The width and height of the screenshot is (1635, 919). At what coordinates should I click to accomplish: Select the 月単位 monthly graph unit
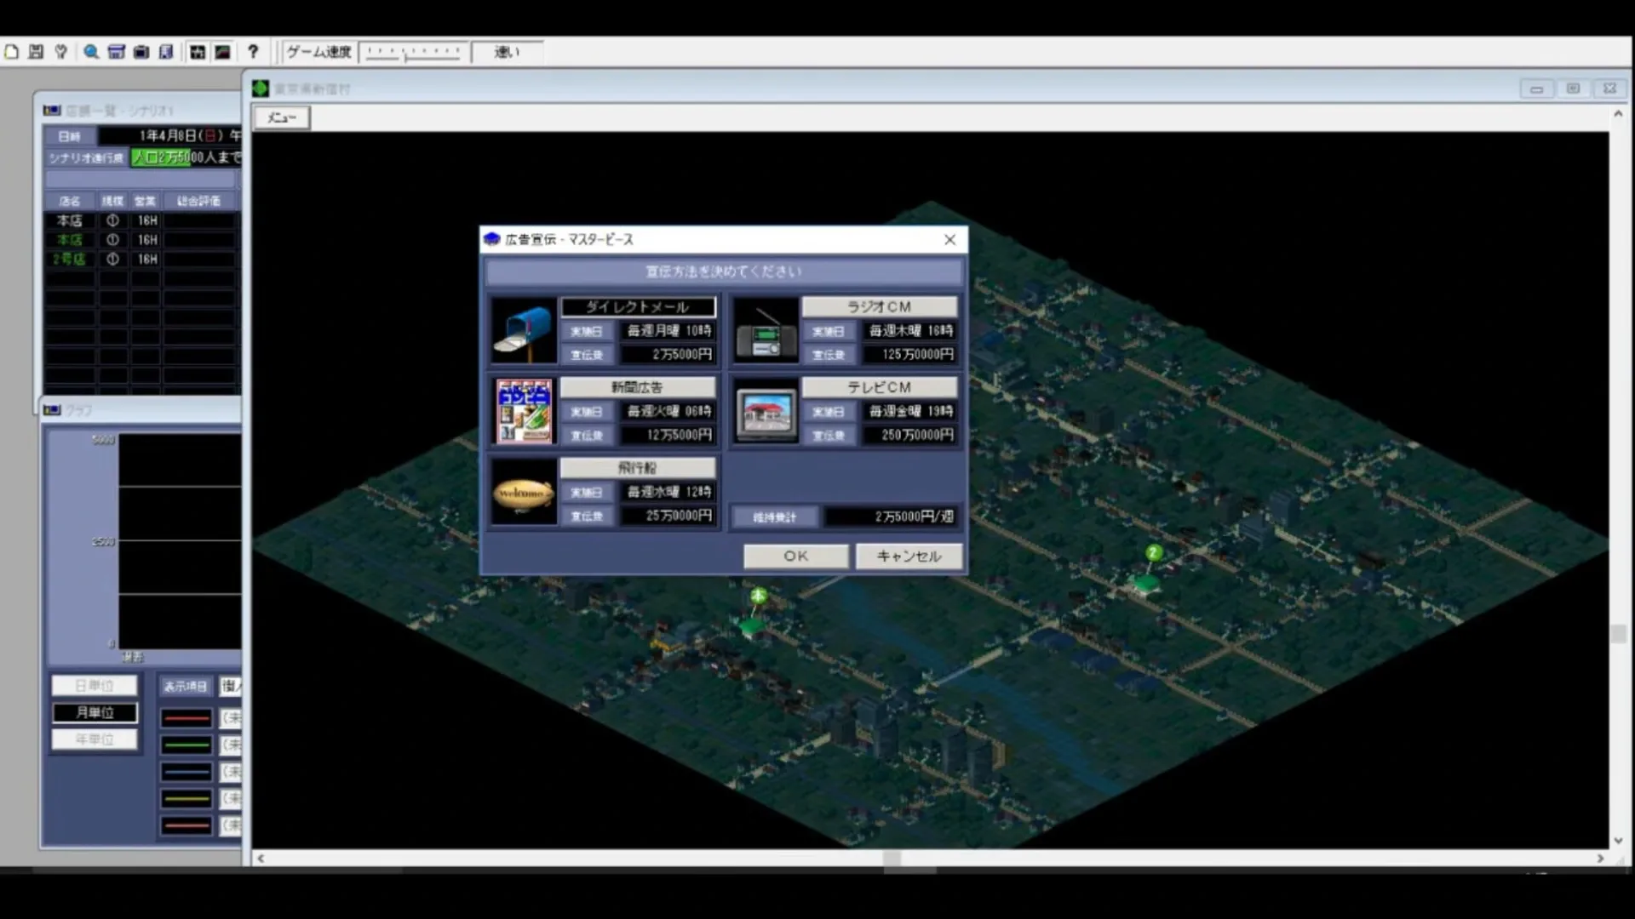tap(95, 712)
